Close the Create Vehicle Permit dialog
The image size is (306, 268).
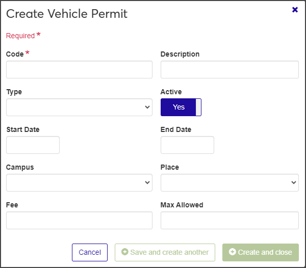click(x=295, y=10)
